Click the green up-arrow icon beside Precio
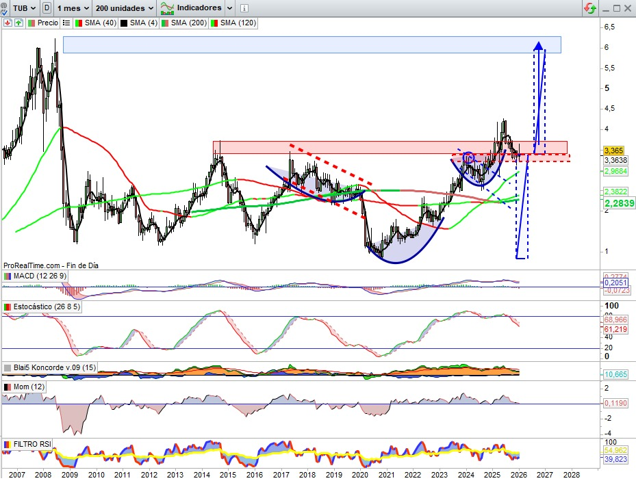Image resolution: width=636 pixels, height=483 pixels. pyautogui.click(x=18, y=23)
